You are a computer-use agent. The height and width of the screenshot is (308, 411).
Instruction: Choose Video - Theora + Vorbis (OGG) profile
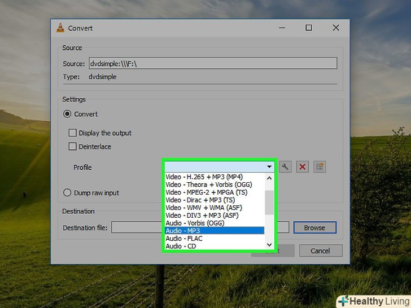(x=215, y=184)
